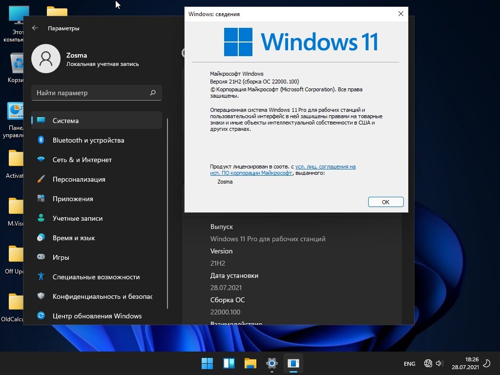500x375 pixels.
Task: Select the Off Up desktop folder
Action: click(x=14, y=260)
